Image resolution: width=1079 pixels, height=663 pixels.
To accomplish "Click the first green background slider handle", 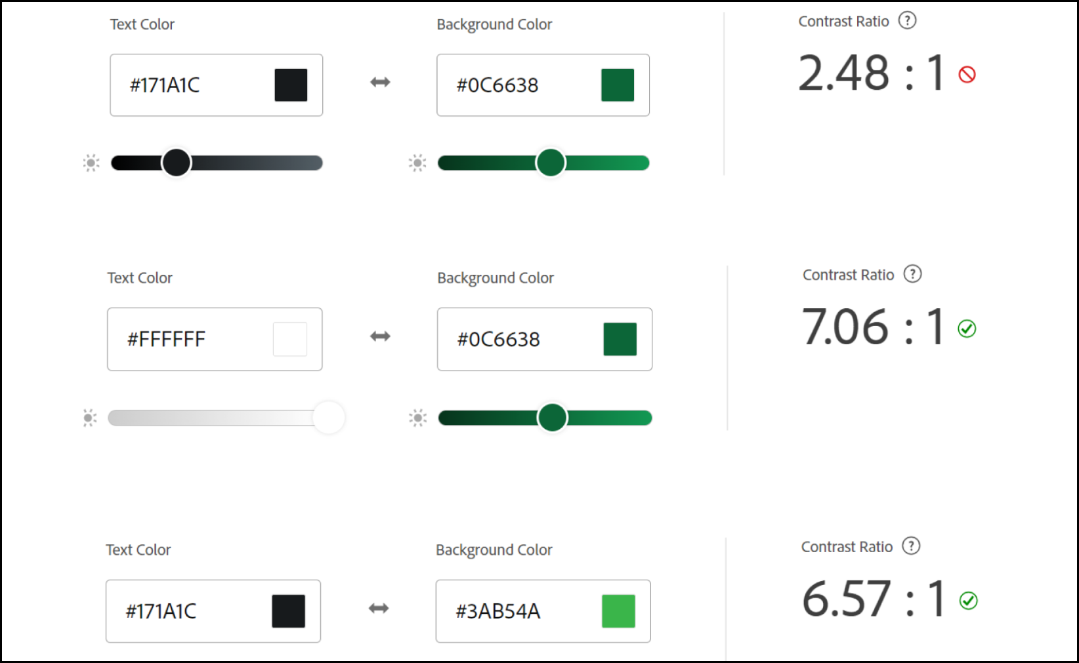I will click(550, 163).
